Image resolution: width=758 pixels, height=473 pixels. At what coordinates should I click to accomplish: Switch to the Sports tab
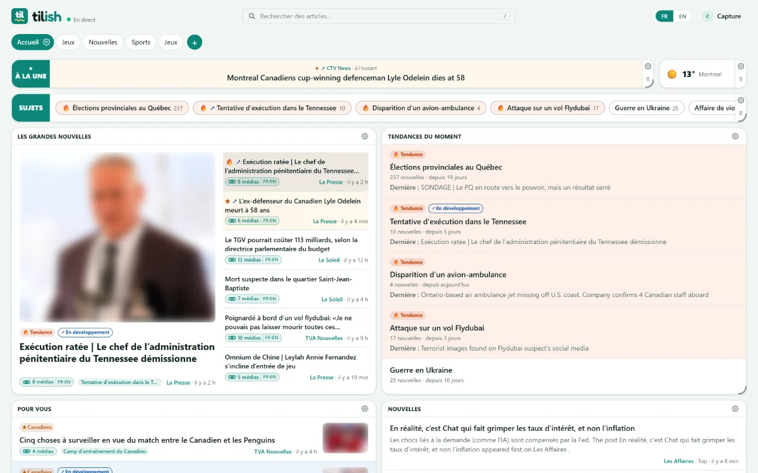click(141, 42)
